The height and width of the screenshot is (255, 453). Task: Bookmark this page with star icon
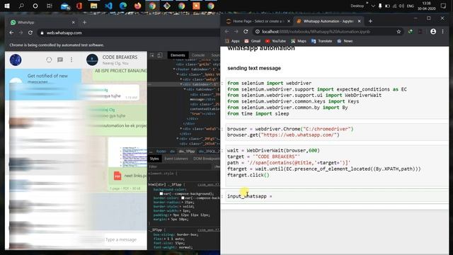[398, 31]
